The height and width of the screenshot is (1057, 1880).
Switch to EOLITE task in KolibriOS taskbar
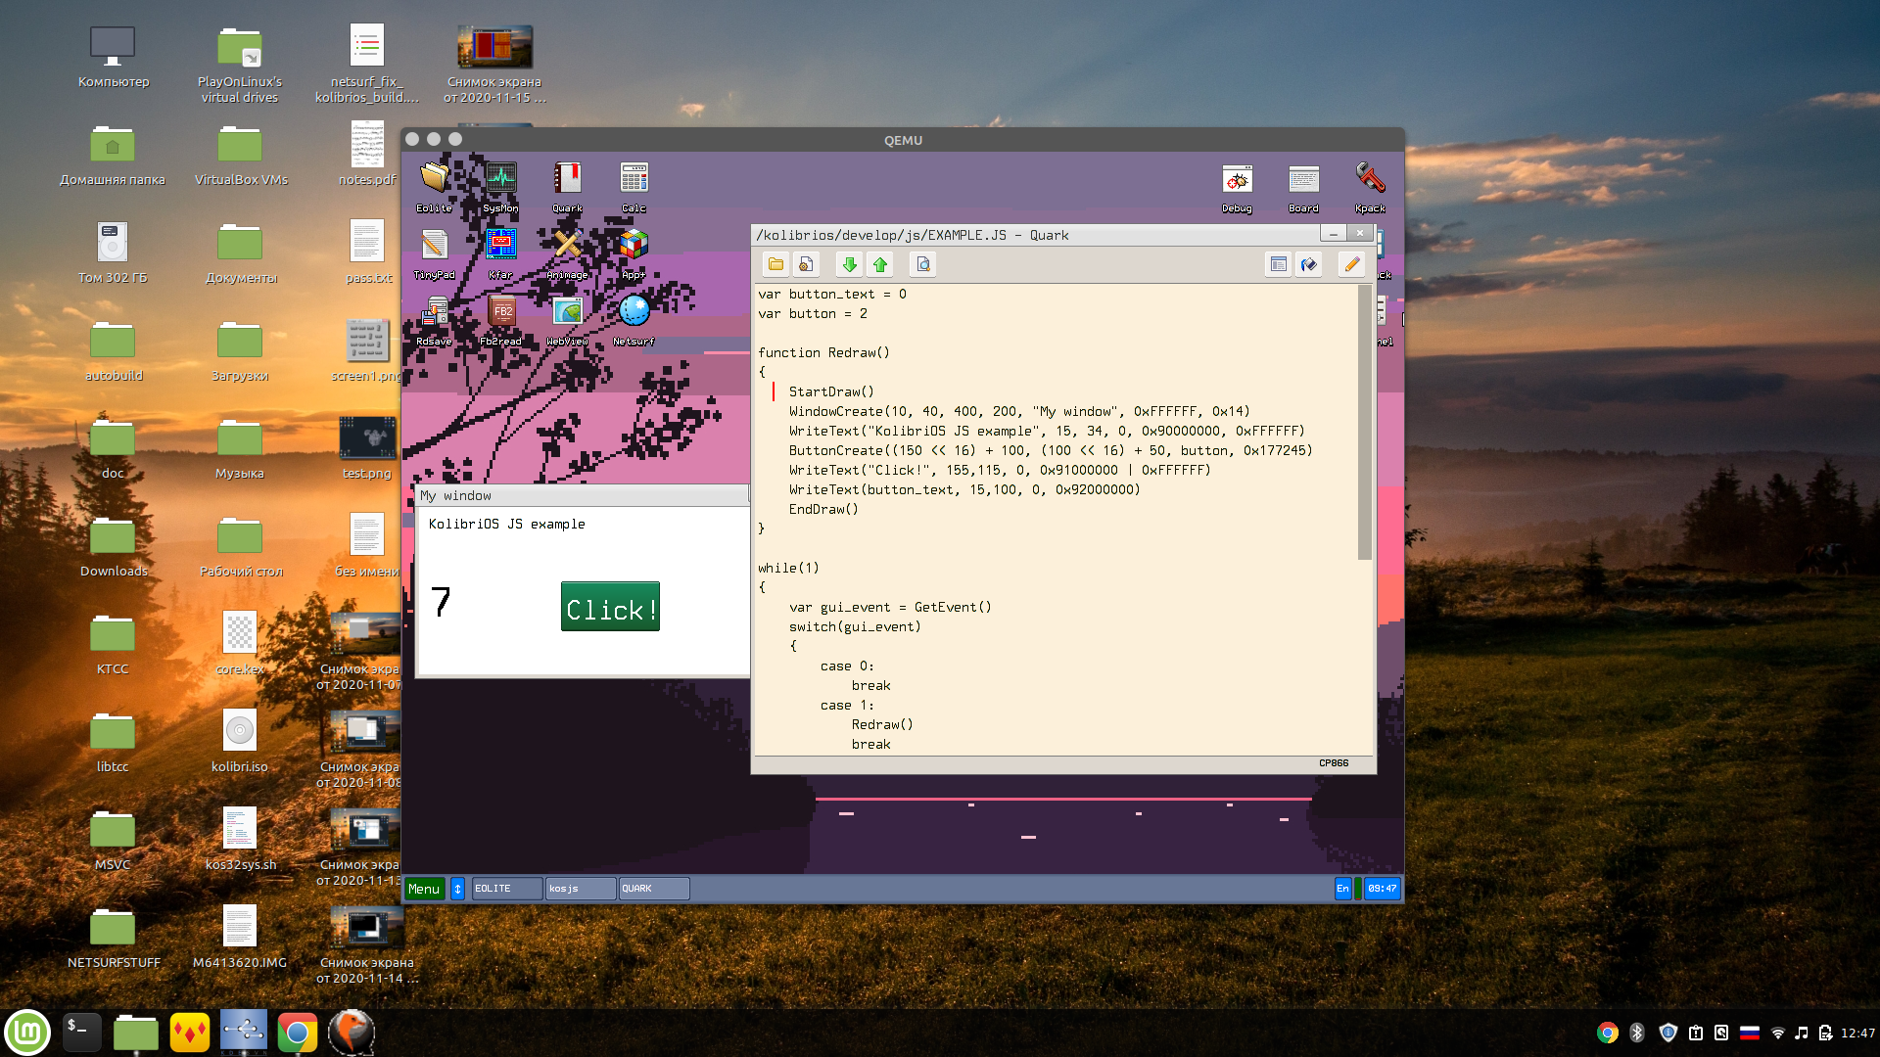506,889
